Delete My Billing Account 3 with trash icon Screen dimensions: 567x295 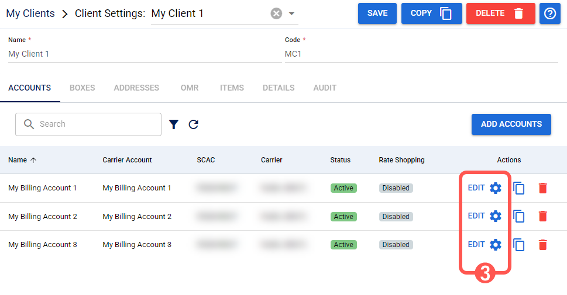pyautogui.click(x=543, y=245)
